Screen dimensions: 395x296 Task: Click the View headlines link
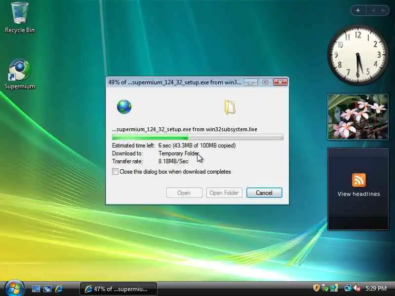point(359,194)
